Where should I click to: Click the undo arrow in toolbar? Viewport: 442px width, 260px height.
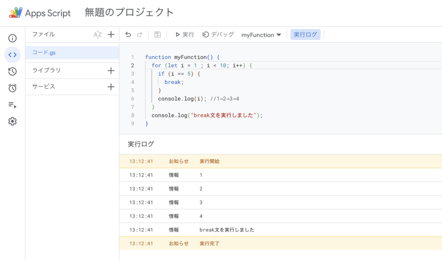[128, 34]
